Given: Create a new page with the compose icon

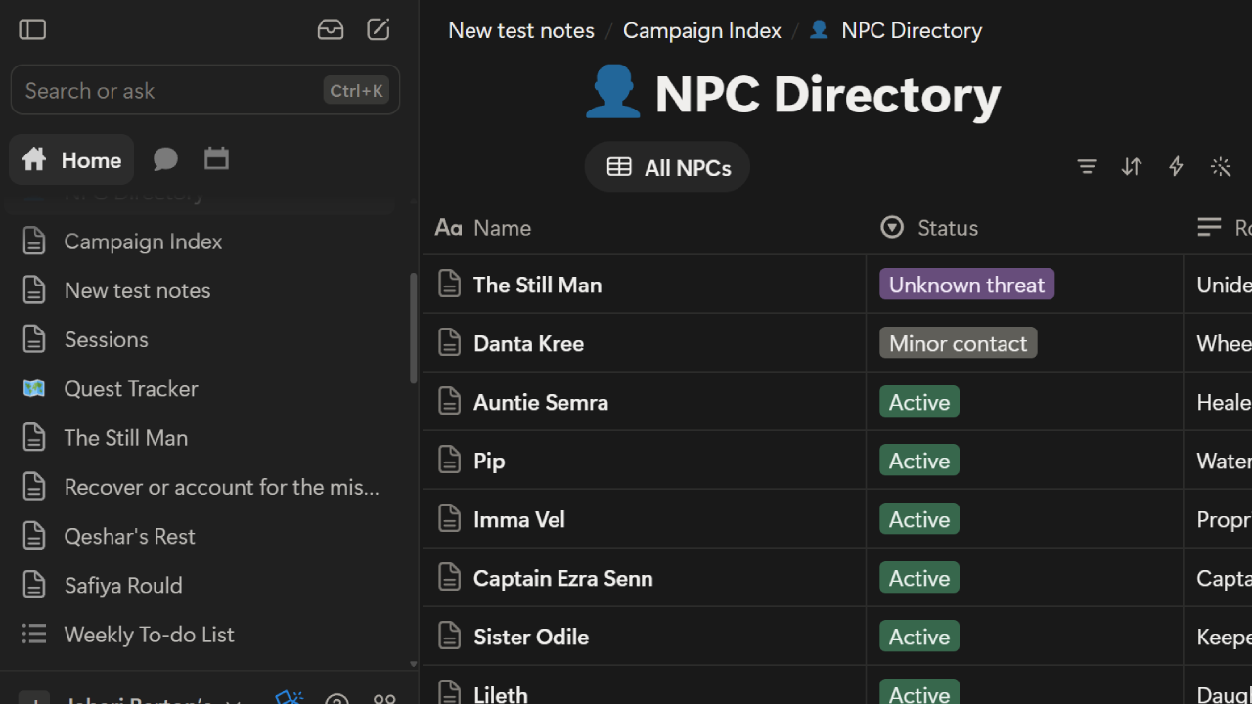Looking at the screenshot, I should 379,29.
